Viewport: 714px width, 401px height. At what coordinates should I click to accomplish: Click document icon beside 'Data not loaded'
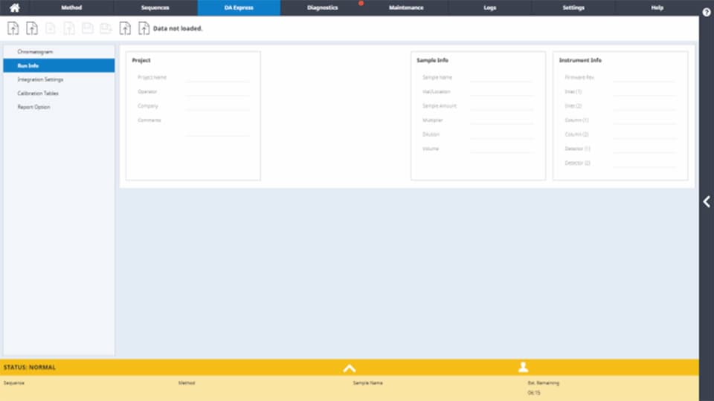pos(144,28)
